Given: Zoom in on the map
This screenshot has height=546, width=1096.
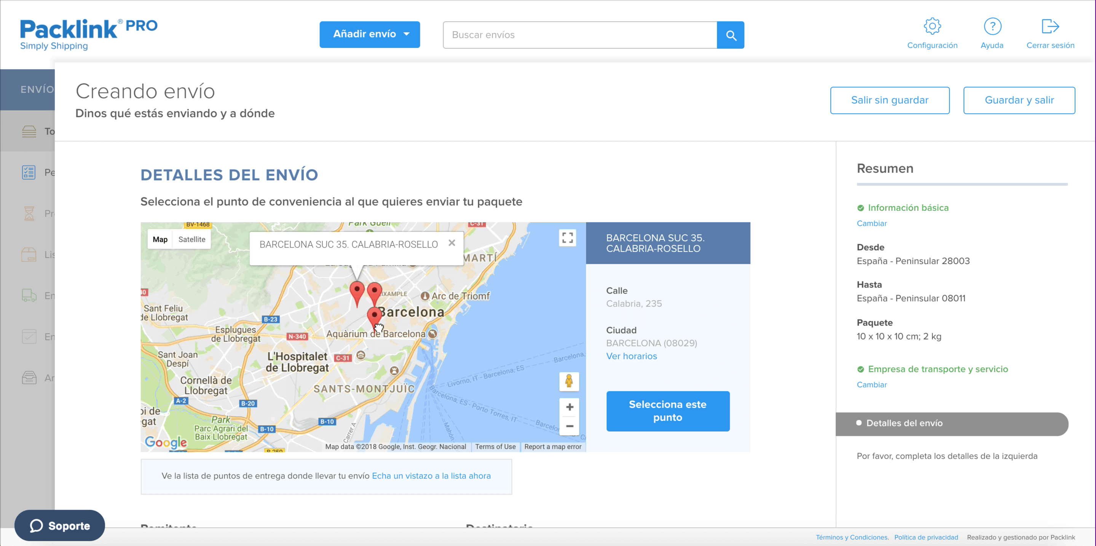Looking at the screenshot, I should [569, 407].
